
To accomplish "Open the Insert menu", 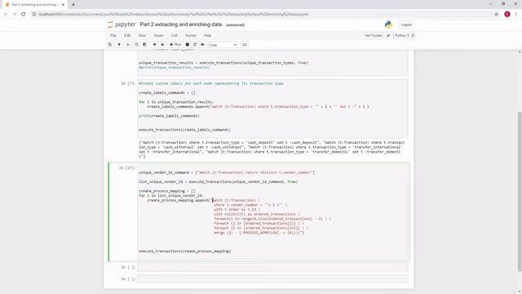I will point(158,35).
